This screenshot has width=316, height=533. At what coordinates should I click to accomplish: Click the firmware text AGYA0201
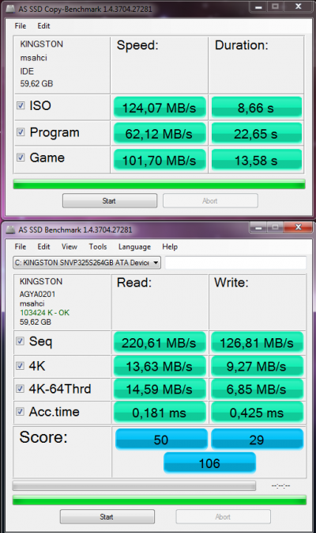click(37, 294)
